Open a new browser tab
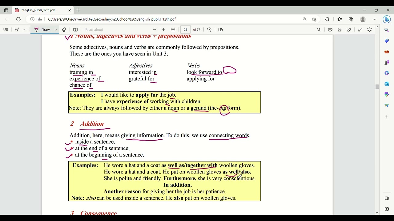The width and height of the screenshot is (394, 221). 78,10
